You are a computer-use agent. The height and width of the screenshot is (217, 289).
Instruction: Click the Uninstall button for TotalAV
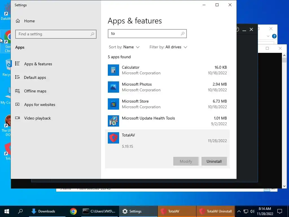214,161
